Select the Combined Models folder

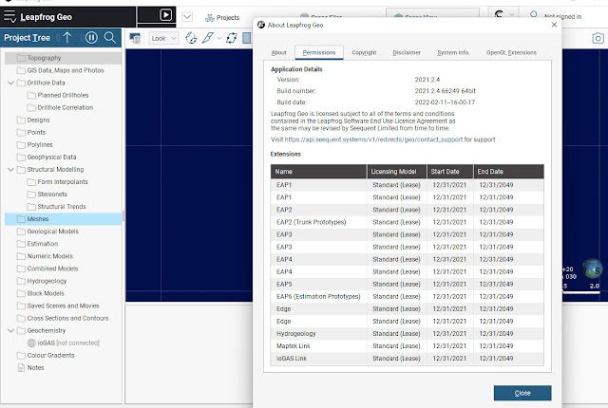47,269
